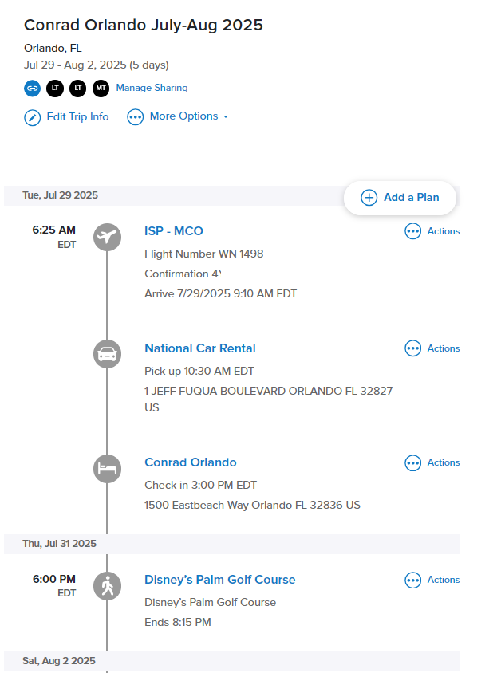
Task: Open the Conrad Orlando hotel plan link
Action: [191, 462]
